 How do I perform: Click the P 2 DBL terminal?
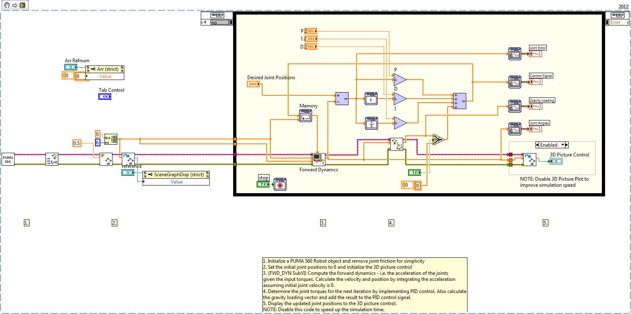(311, 31)
